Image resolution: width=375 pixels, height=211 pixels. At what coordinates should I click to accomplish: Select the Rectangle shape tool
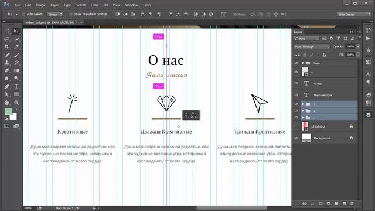[16, 94]
